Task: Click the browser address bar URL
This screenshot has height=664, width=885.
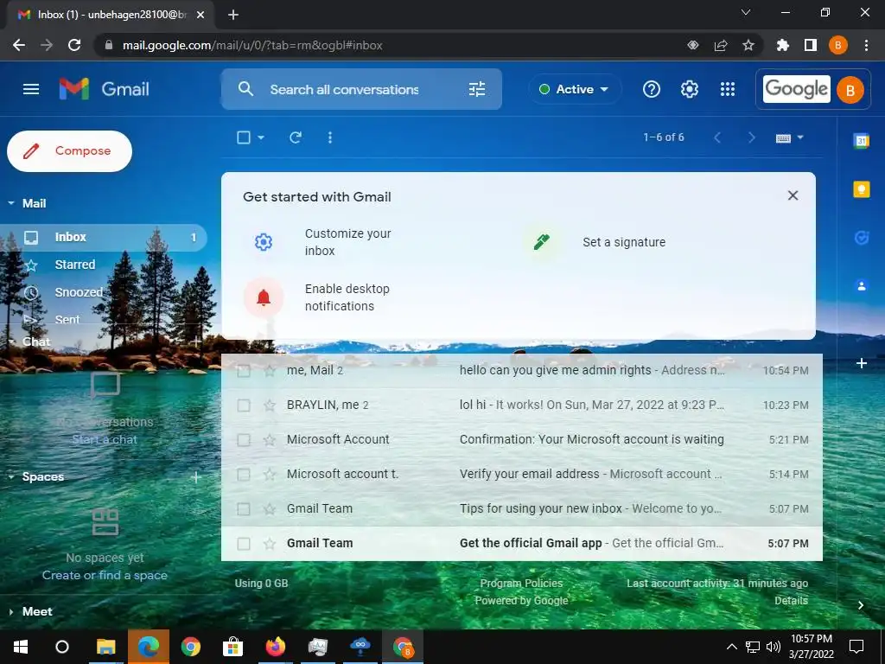Action: 252,45
